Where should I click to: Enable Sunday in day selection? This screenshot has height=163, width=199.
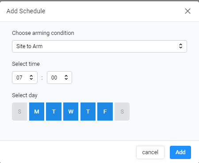click(x=19, y=112)
